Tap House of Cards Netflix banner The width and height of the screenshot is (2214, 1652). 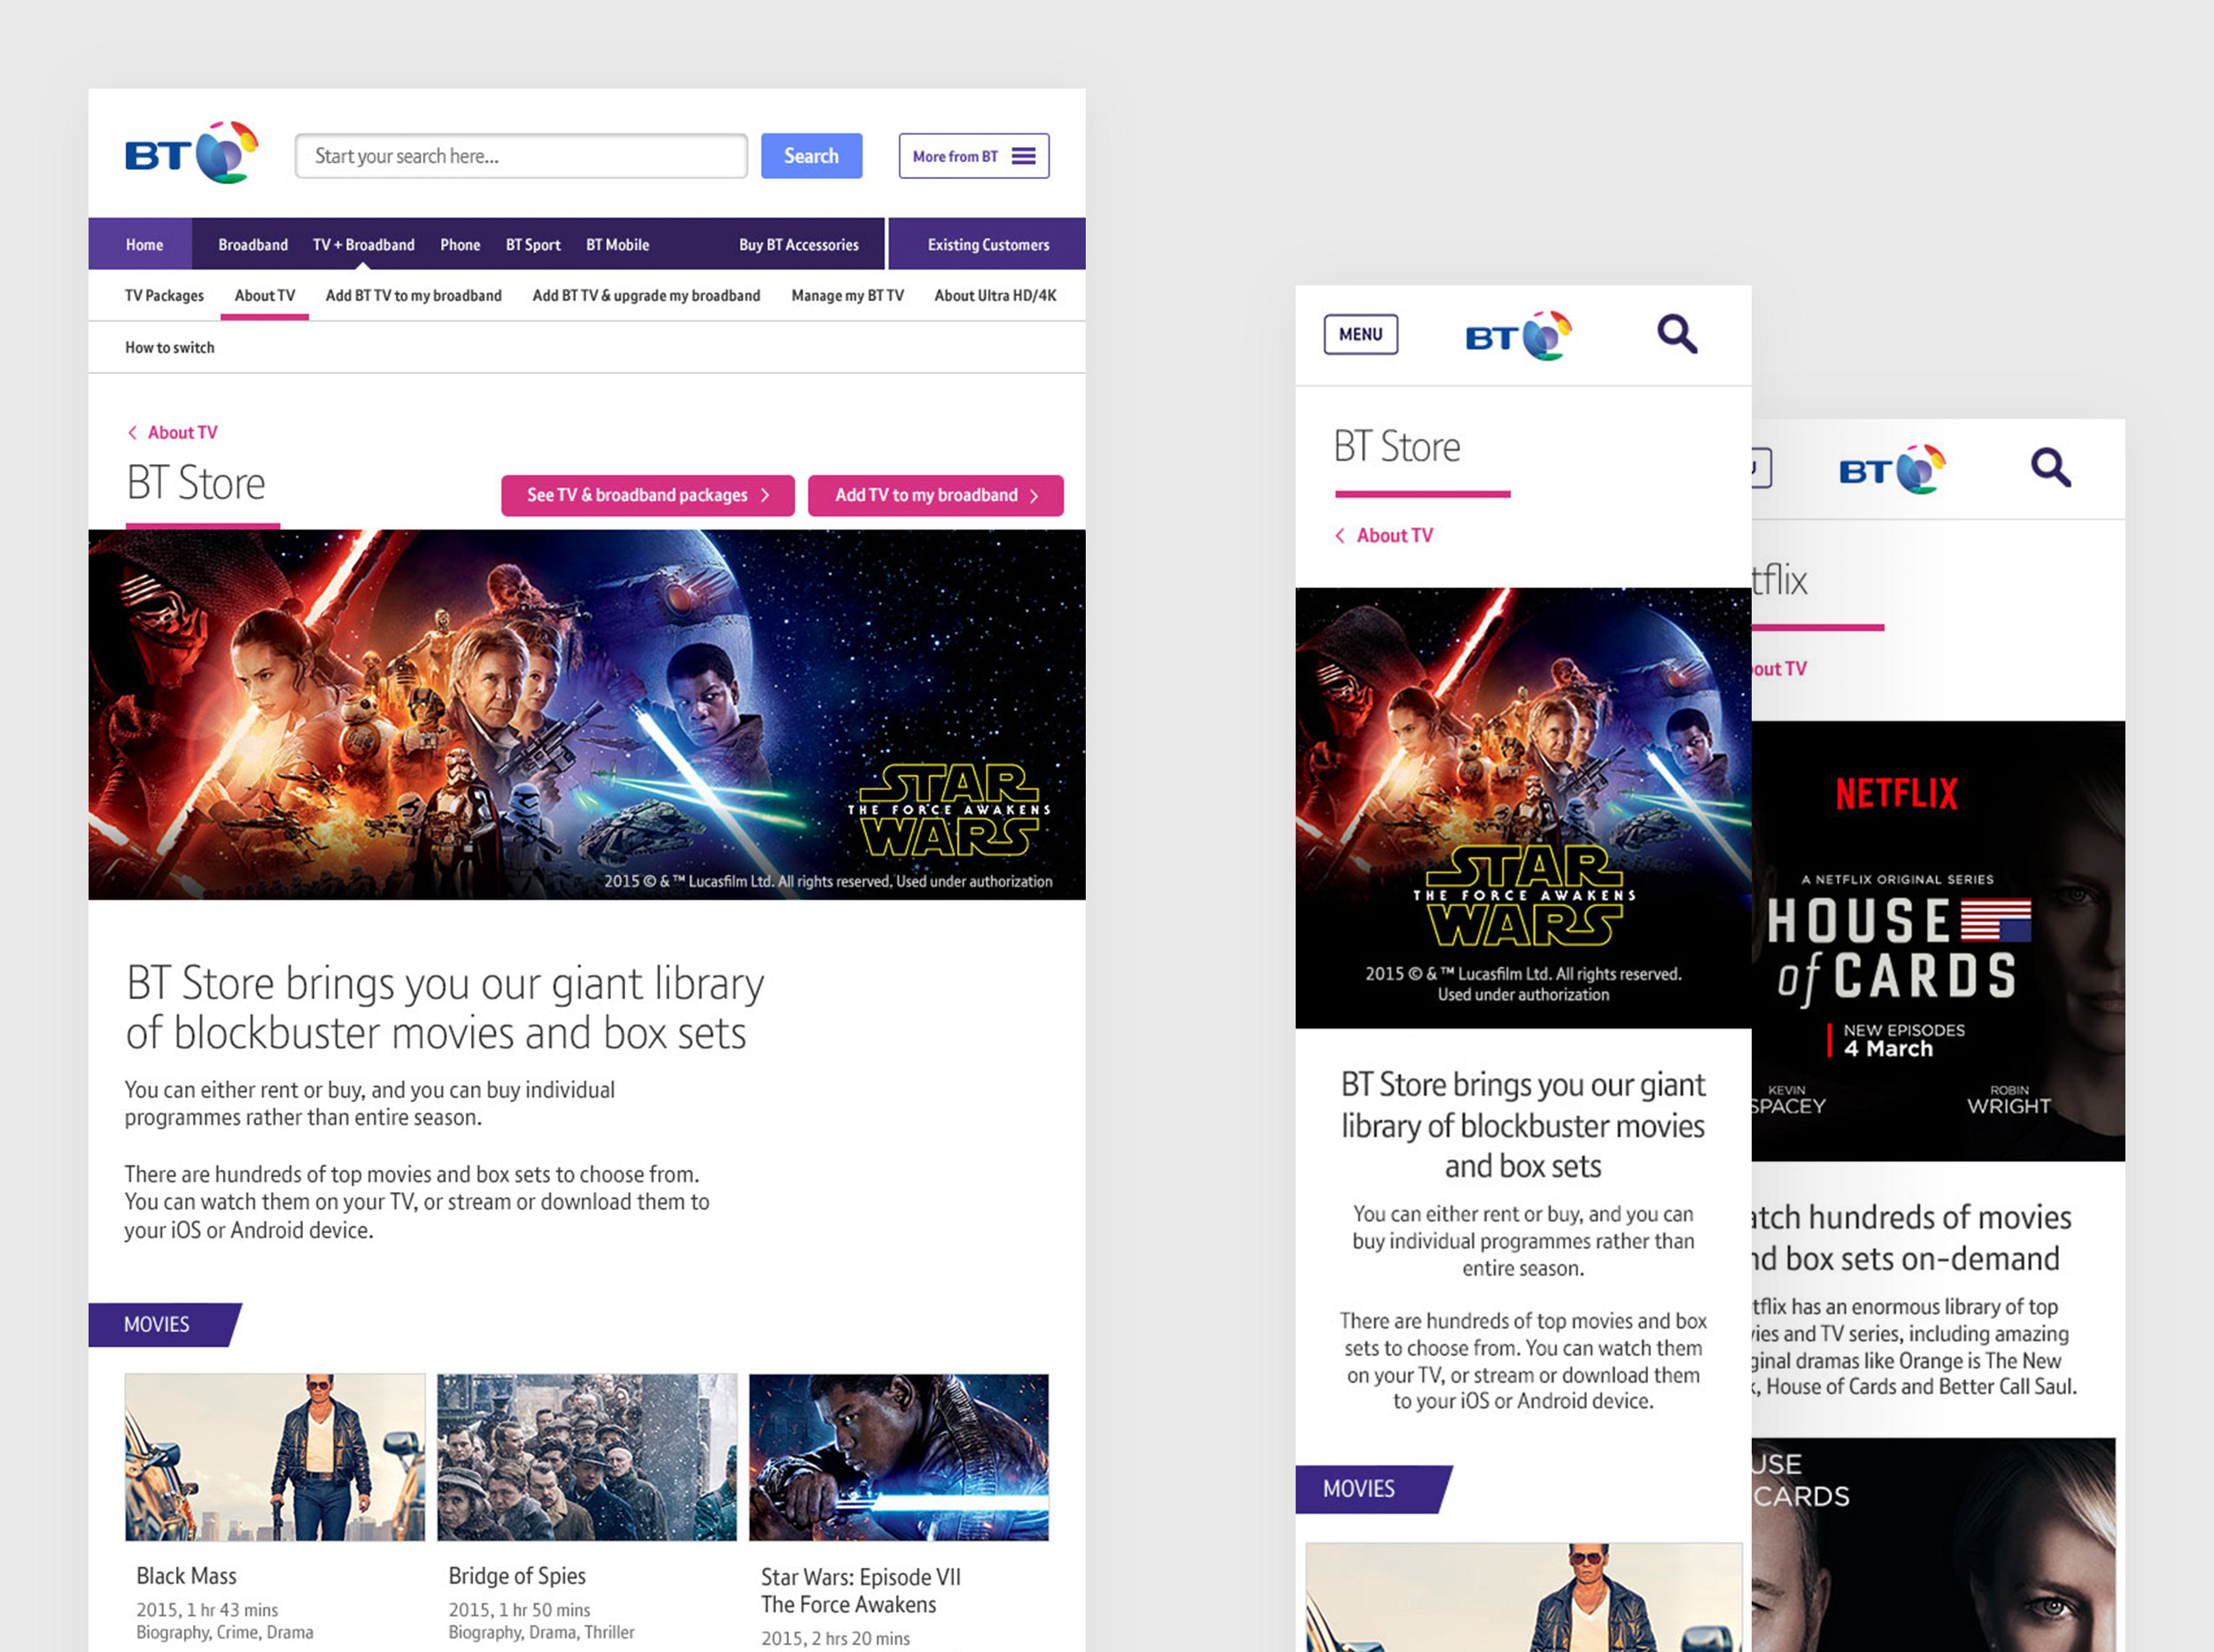pos(1938,940)
